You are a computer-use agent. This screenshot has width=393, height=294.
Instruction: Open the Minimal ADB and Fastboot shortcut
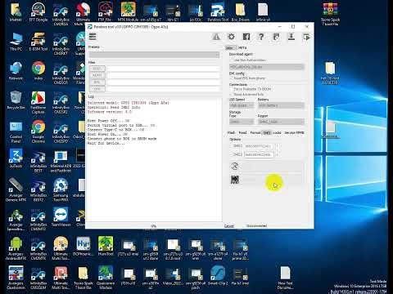61,161
